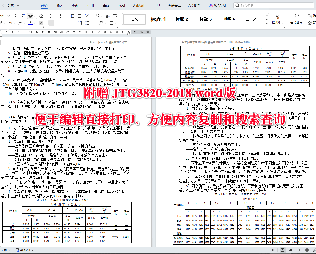
Task: Click the eye-protection view icon in status bar
Action: point(272,250)
